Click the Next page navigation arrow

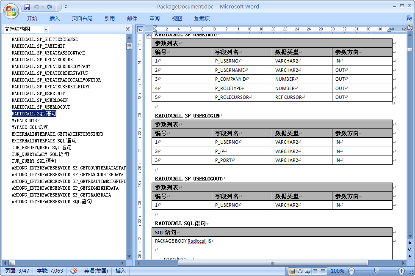point(410,256)
